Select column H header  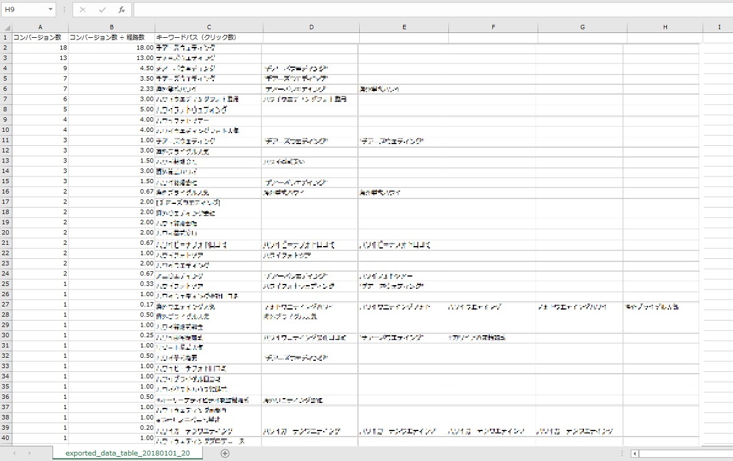(x=665, y=27)
